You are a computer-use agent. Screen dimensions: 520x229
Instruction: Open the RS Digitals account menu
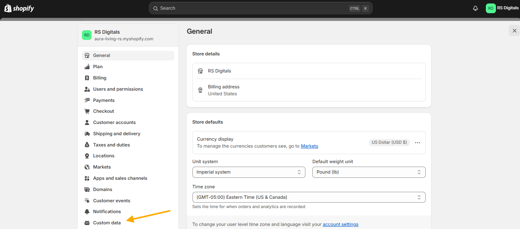[503, 8]
